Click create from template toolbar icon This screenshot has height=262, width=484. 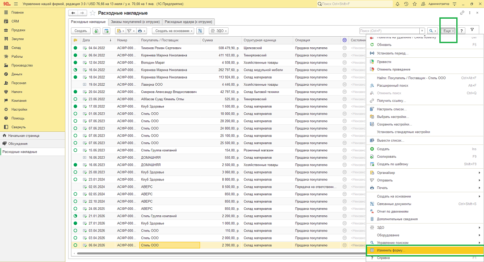[106, 31]
